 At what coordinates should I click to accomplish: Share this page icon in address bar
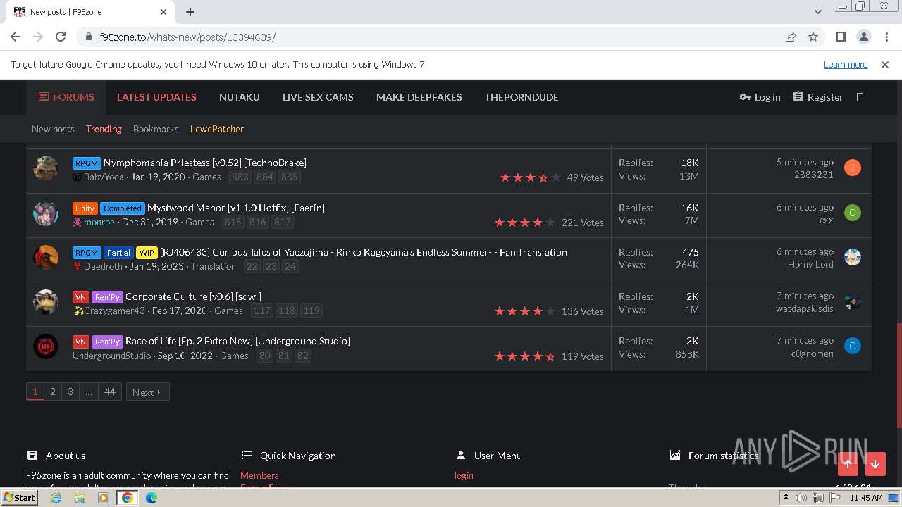pos(791,37)
